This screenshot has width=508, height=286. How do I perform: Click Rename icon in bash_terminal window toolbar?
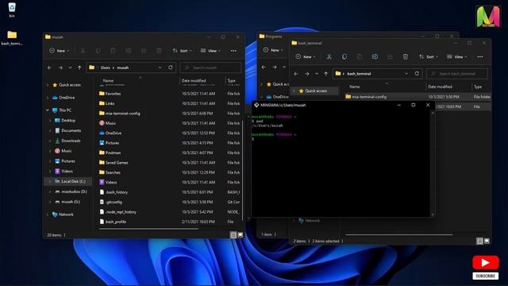375,56
